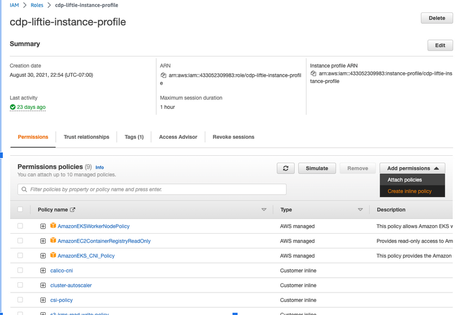This screenshot has height=315, width=465.
Task: Sort the table by Type column arrow
Action: click(360, 210)
